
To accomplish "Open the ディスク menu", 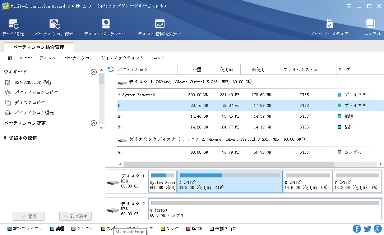I will click(47, 58).
